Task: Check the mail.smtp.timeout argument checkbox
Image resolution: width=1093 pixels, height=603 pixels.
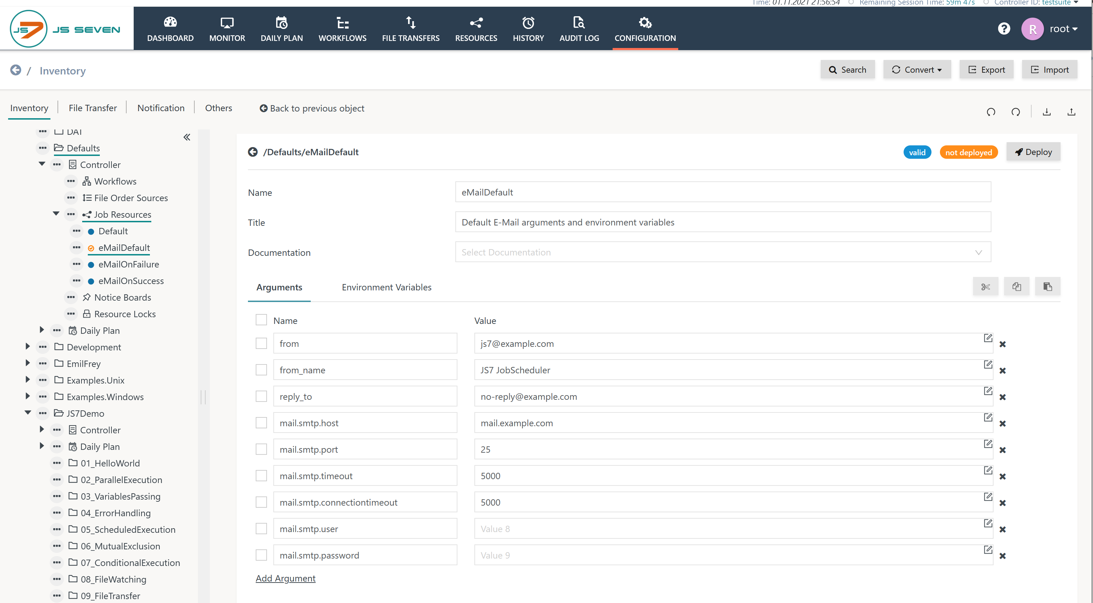Action: [x=261, y=476]
